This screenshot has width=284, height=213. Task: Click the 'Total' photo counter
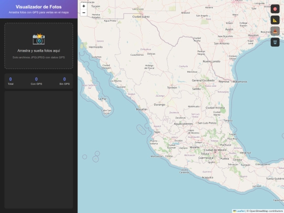[x=11, y=81]
